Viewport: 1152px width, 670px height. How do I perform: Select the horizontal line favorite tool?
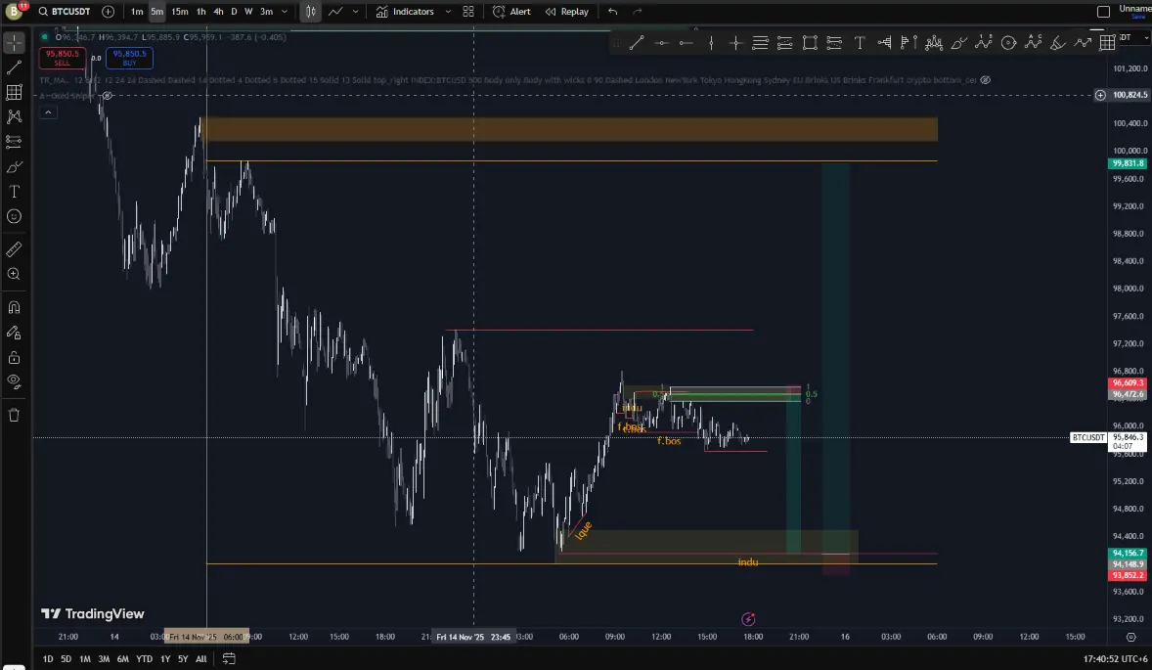[x=661, y=43]
